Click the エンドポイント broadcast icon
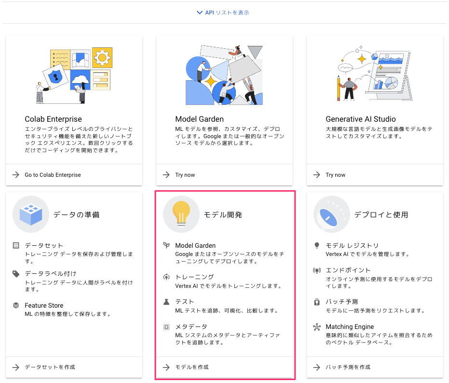This screenshot has height=383, width=449. (317, 270)
